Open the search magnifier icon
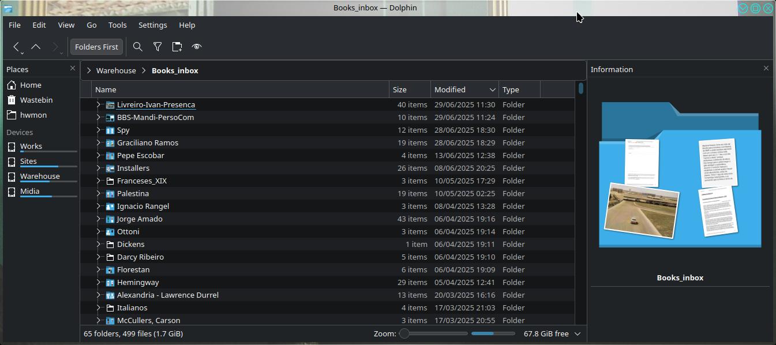The image size is (776, 345). pyautogui.click(x=138, y=47)
